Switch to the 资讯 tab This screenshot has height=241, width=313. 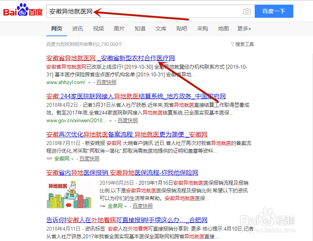pos(78,29)
